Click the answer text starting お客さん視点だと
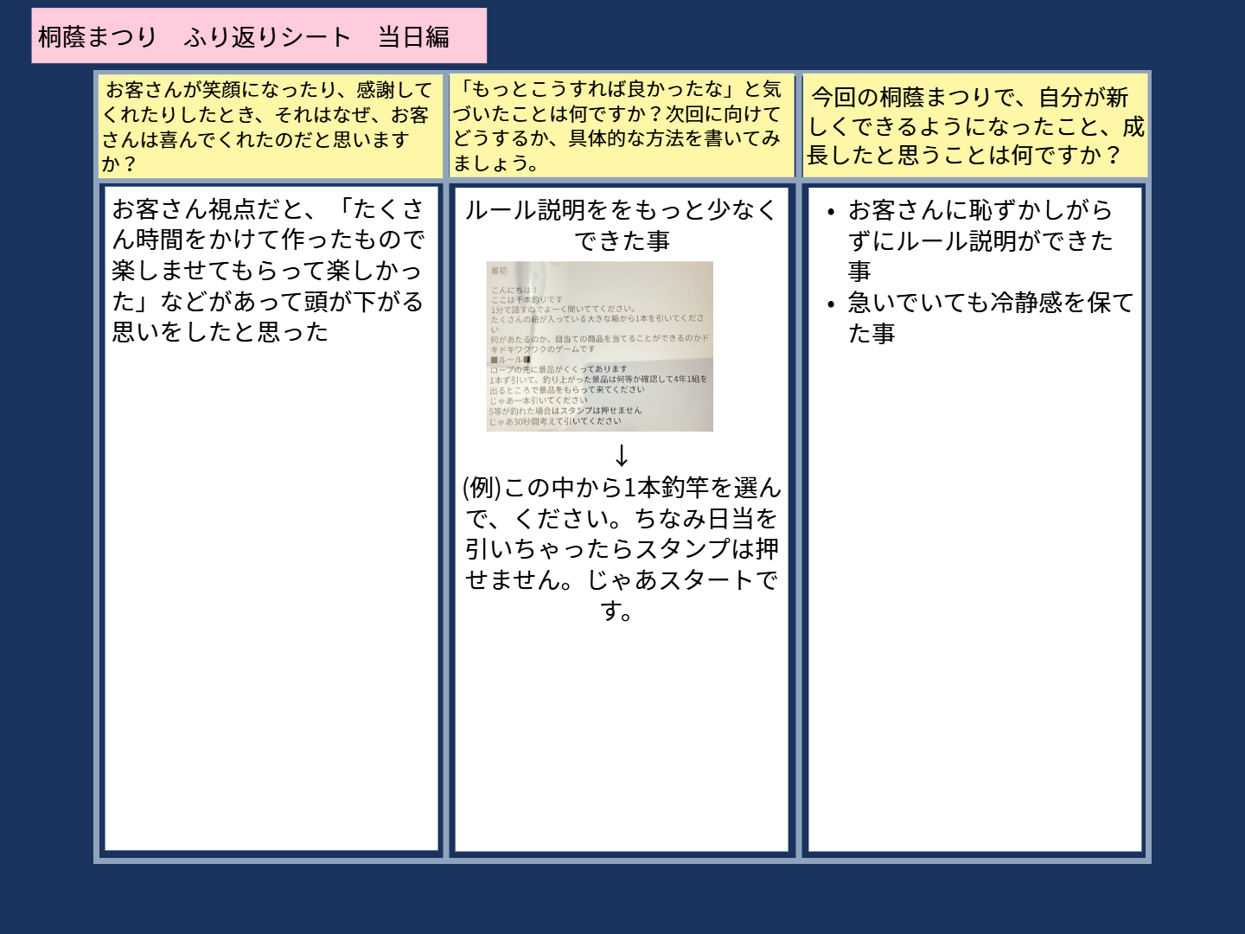 268,271
